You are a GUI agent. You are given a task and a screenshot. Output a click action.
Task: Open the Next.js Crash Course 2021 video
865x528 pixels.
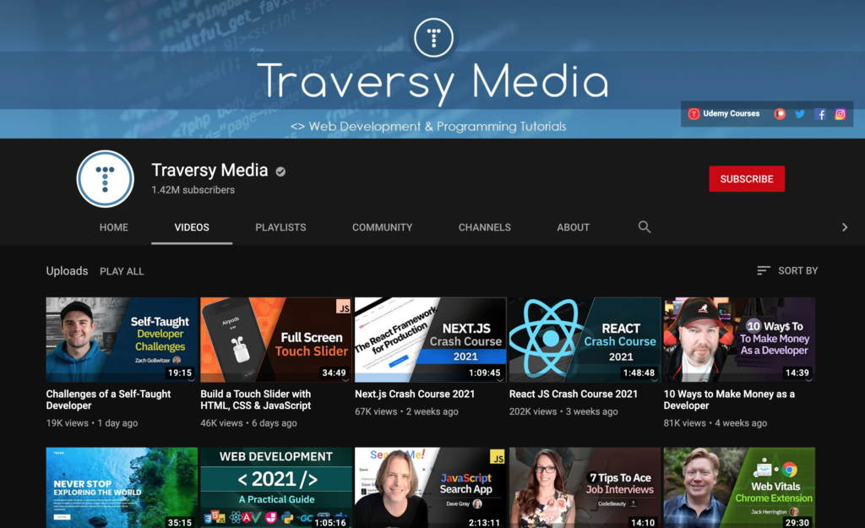point(430,338)
